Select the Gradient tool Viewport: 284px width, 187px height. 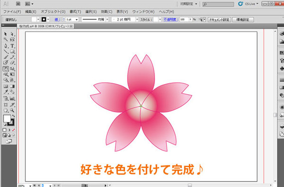click(x=12, y=86)
